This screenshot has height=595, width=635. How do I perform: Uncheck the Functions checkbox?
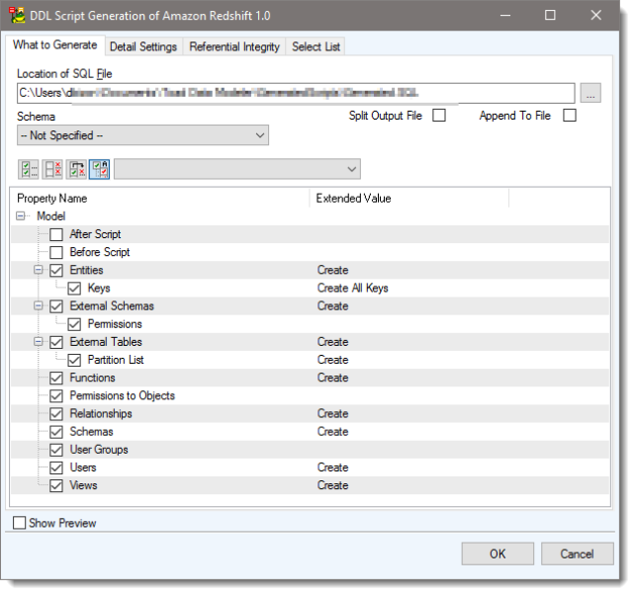tap(56, 378)
